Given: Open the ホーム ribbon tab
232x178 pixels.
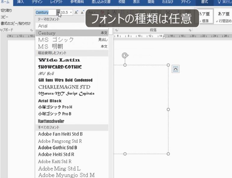Looking at the screenshot, I should (x=5, y=2).
